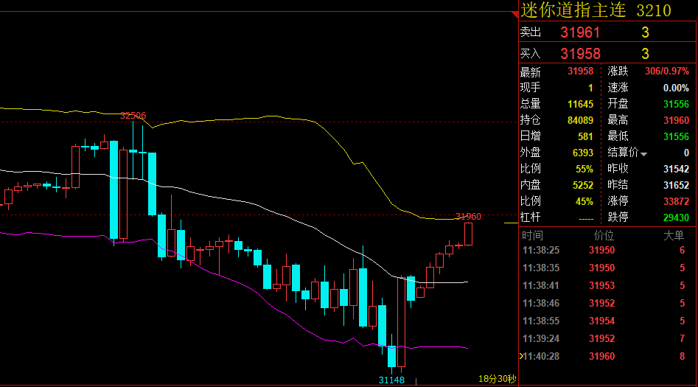Select the trade row at 11:38:35
The width and height of the screenshot is (698, 387).
tap(607, 268)
